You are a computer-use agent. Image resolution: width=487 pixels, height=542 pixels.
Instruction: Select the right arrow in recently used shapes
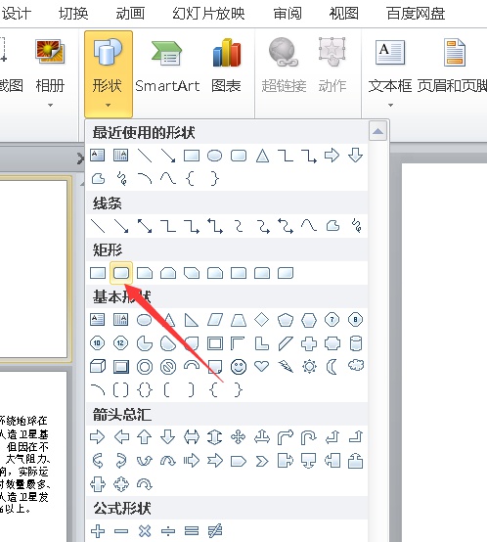tap(332, 156)
